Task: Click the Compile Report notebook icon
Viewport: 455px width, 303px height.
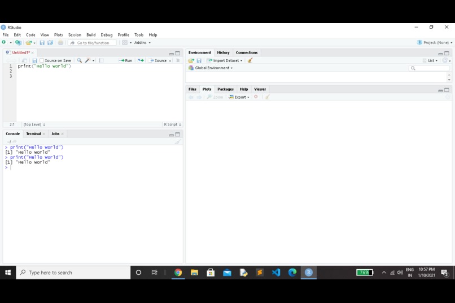Action: (x=101, y=60)
